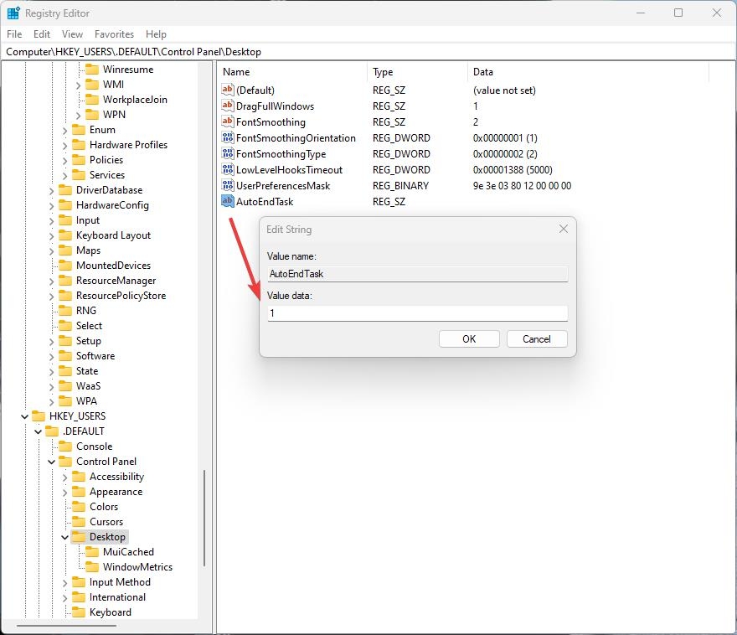Click the Value data input field
Image resolution: width=737 pixels, height=635 pixels.
pyautogui.click(x=417, y=313)
